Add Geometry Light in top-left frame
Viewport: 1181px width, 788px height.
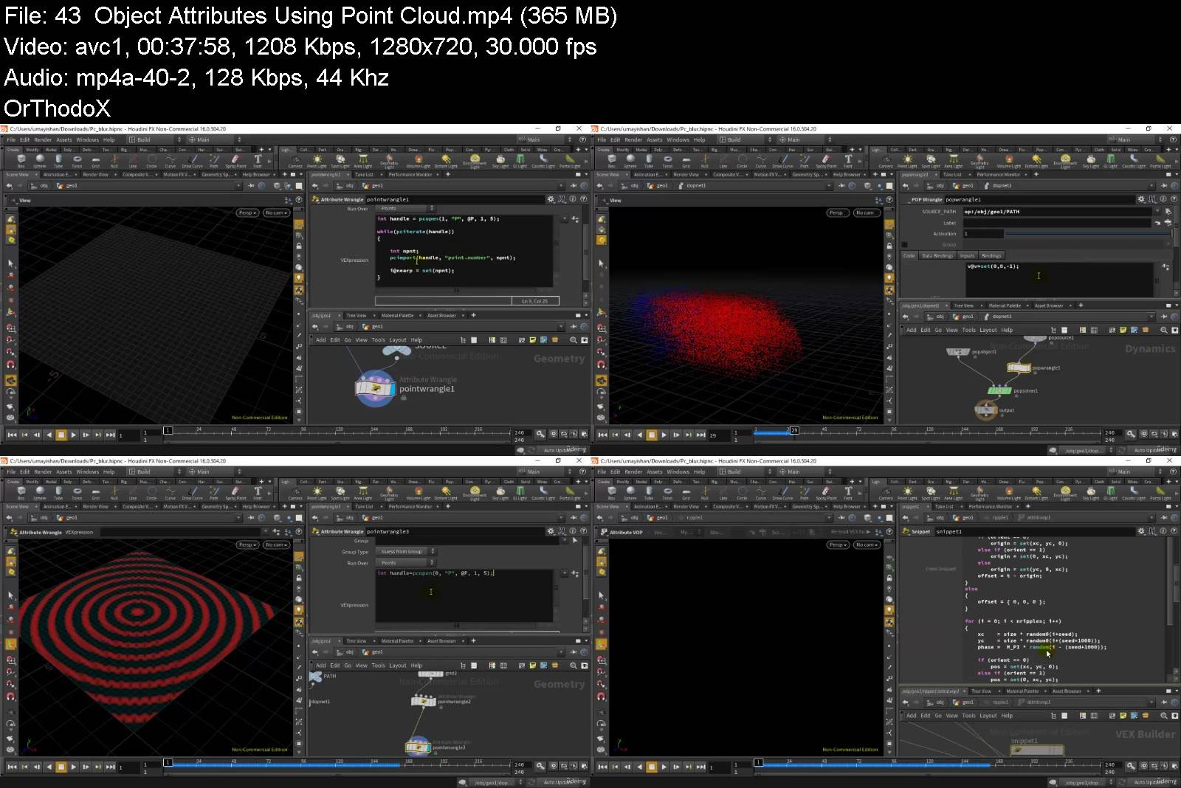(389, 161)
